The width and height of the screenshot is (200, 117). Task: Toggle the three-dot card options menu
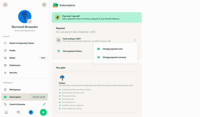135,40
